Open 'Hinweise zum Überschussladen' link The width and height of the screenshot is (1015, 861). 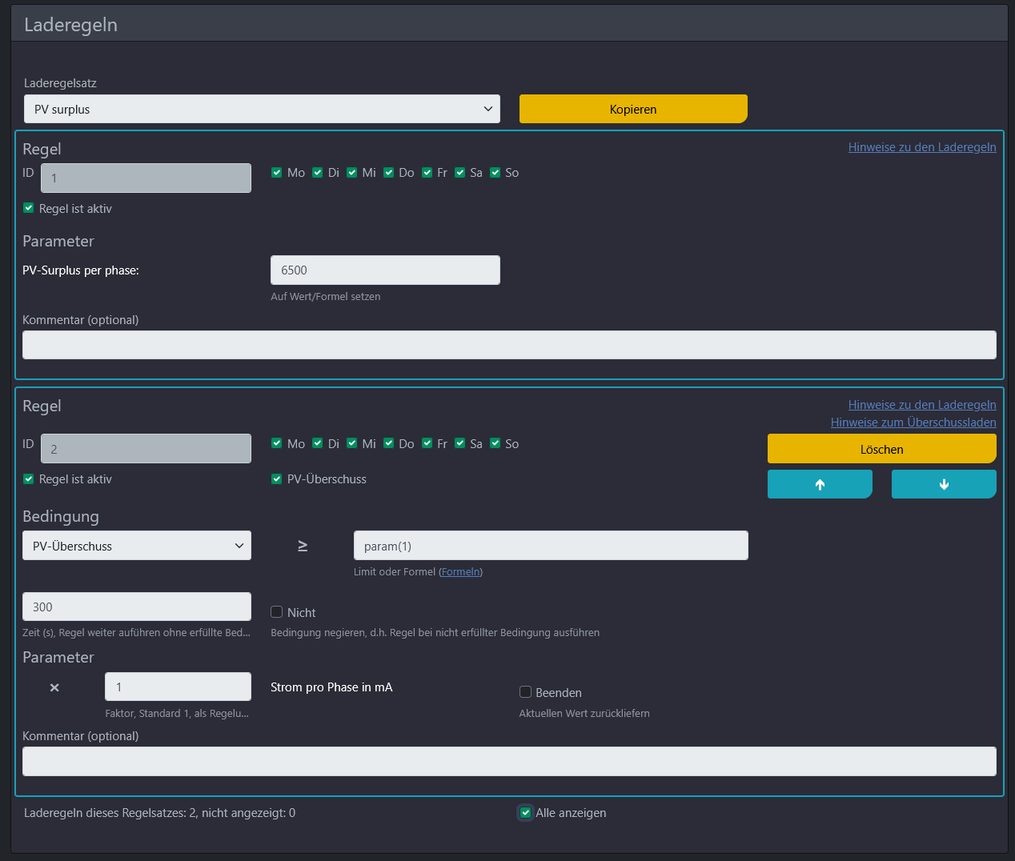coord(913,422)
